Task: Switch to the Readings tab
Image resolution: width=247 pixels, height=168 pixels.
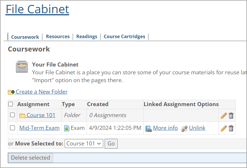Action: click(87, 36)
